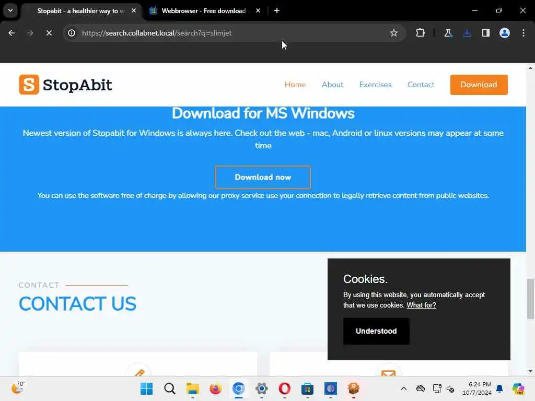
Task: Close the Webbrowser - Free download tab
Action: tap(258, 11)
